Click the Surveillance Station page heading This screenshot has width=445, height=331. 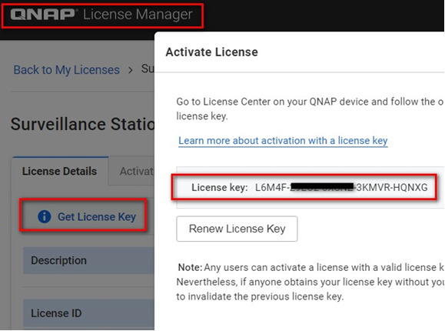(x=82, y=124)
